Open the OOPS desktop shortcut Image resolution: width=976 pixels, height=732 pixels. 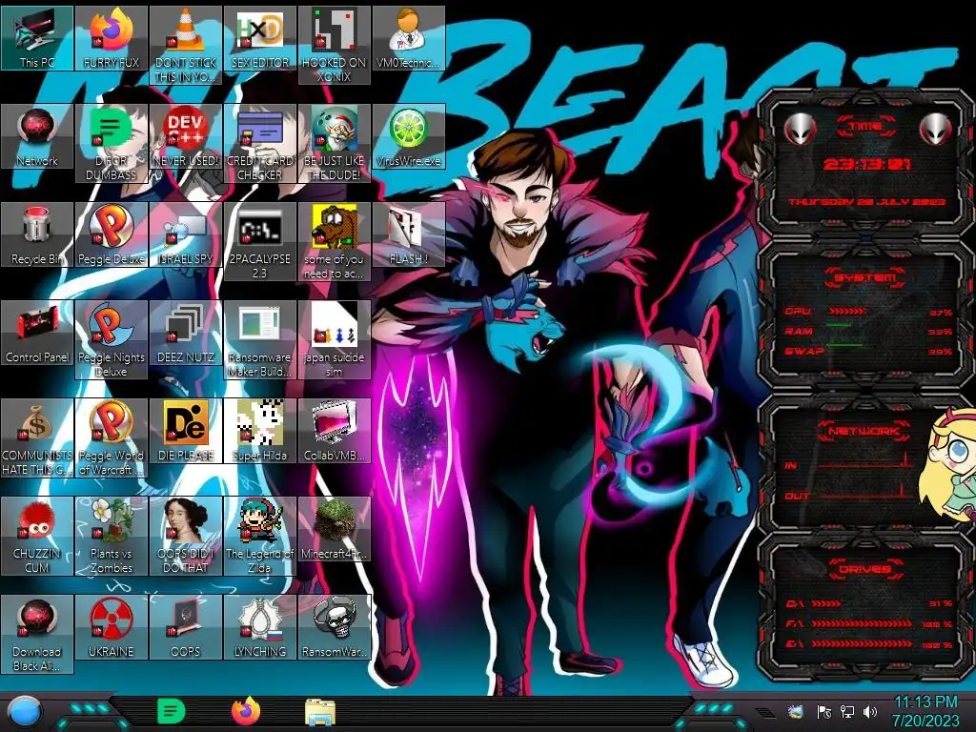(x=186, y=627)
